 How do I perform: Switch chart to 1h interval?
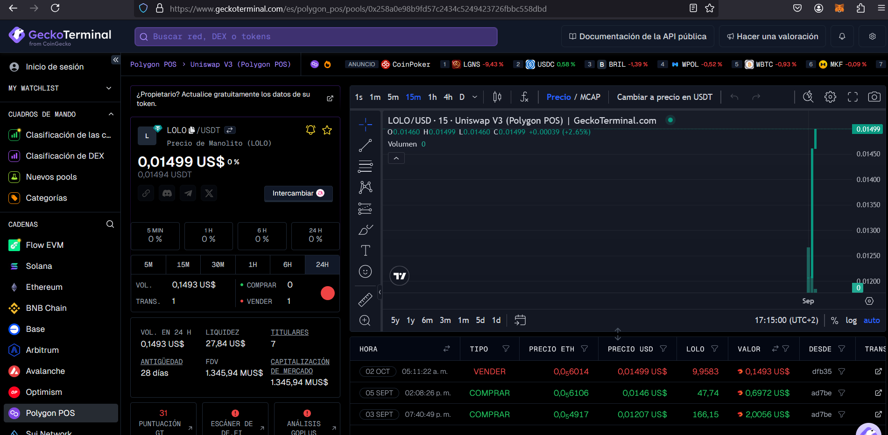[432, 97]
